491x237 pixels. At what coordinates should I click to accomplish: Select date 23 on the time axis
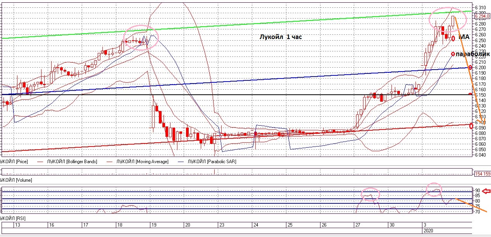point(221,225)
